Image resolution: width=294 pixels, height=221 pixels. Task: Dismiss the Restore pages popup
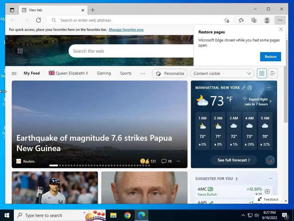281,29
